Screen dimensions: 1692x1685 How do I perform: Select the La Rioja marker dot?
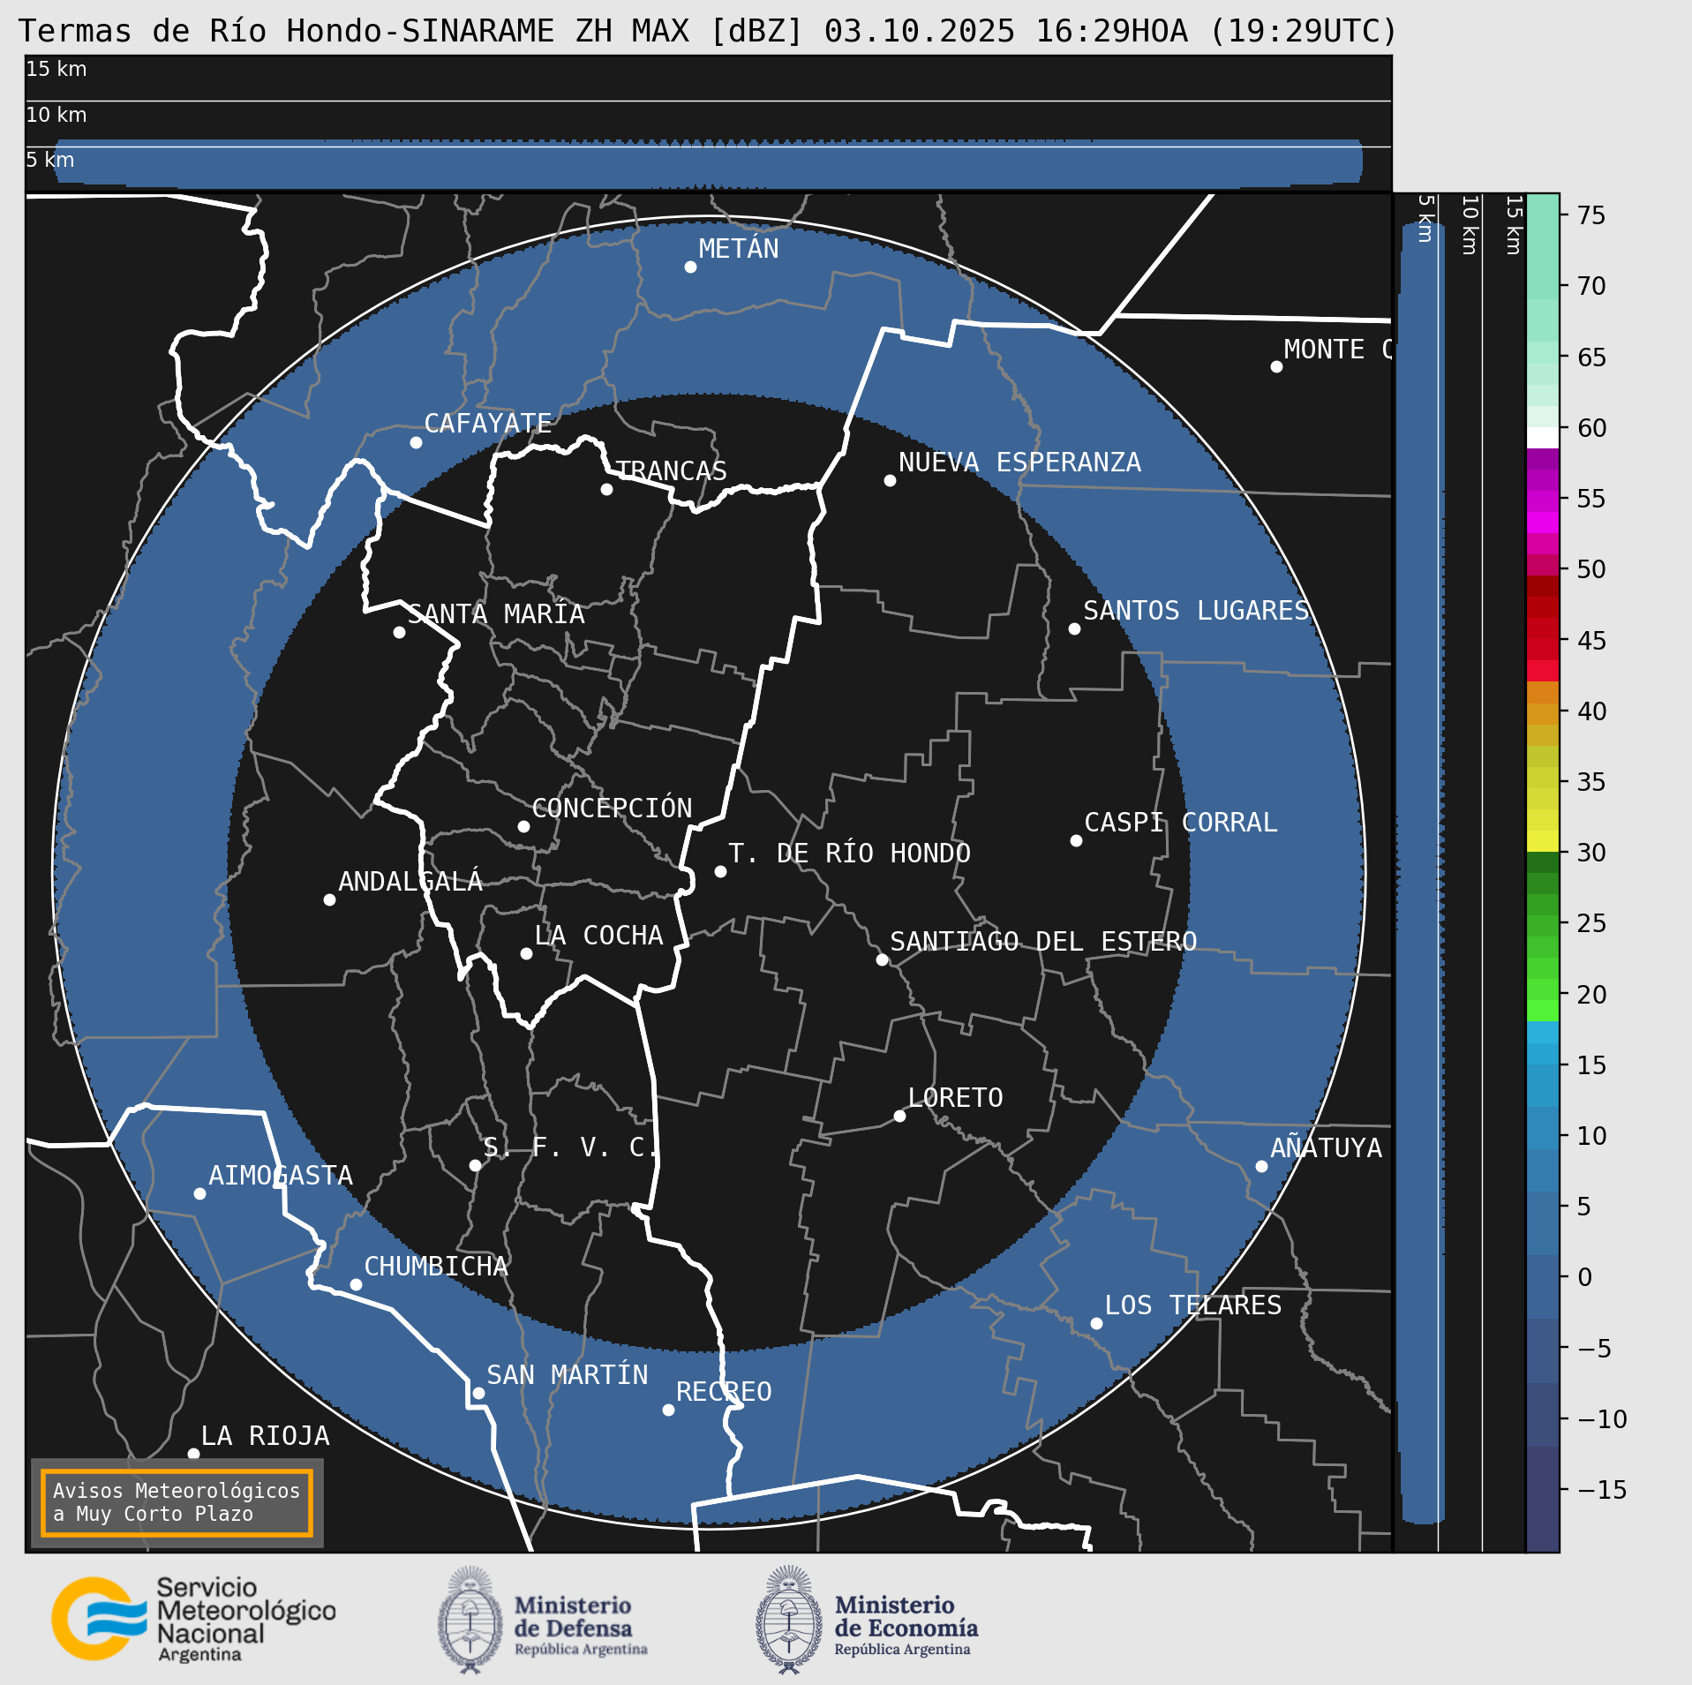(193, 1454)
